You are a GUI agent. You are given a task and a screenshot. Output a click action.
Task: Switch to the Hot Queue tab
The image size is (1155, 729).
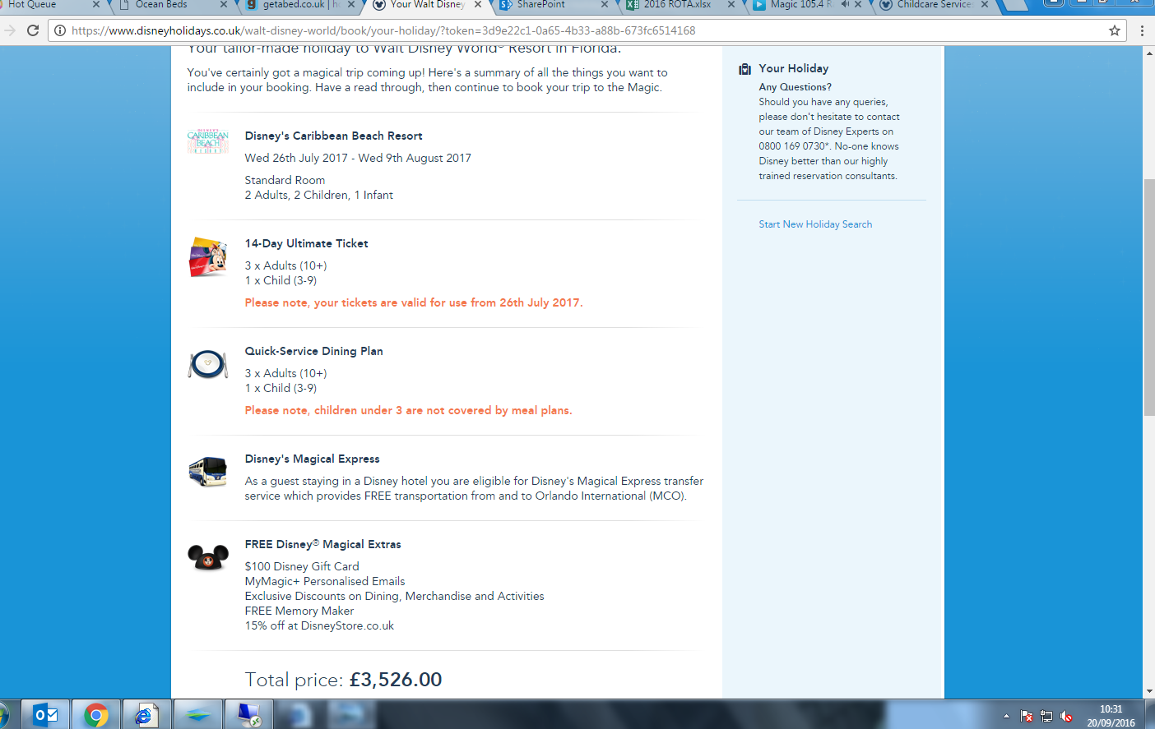tap(49, 5)
